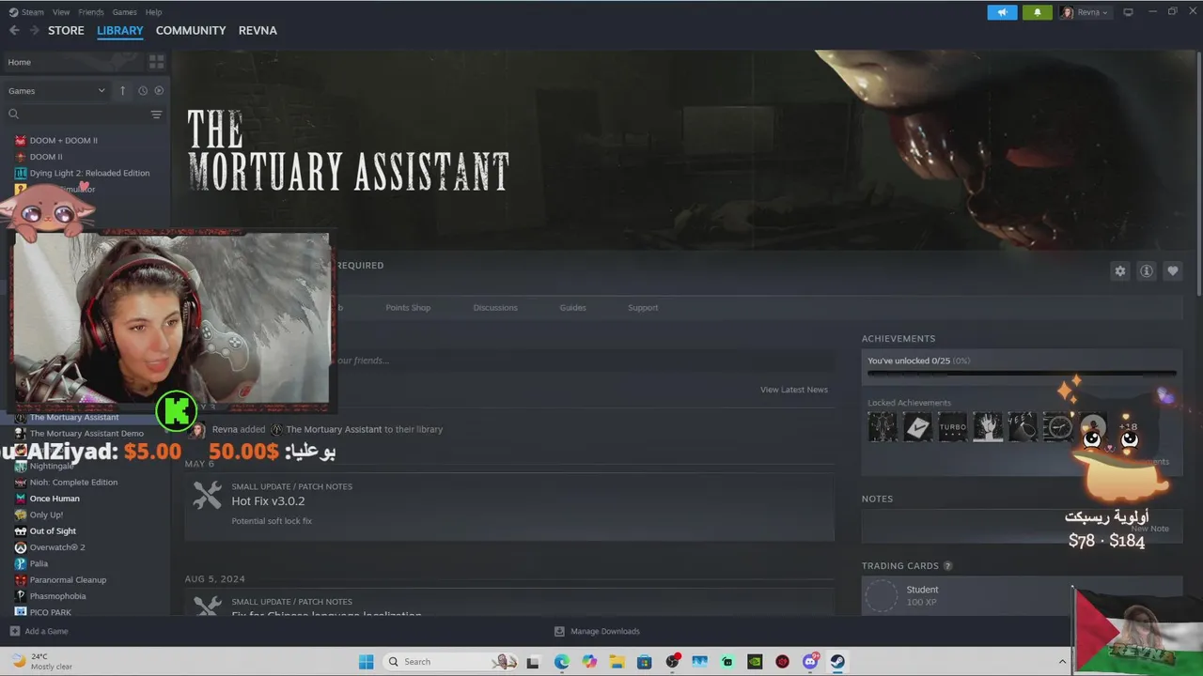Open the hand locked achievement icon
This screenshot has width=1203, height=676.
coord(988,427)
